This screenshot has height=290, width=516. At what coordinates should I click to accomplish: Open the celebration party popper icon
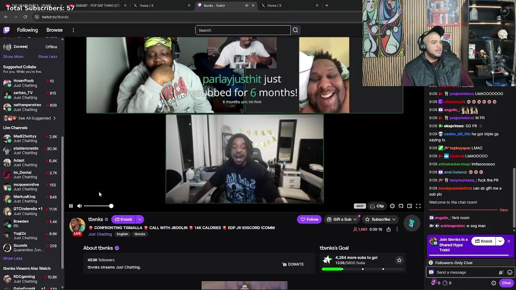pos(501,273)
